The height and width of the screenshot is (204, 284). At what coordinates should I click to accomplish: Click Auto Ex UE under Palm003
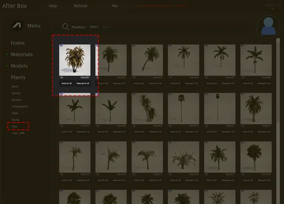(x=139, y=83)
